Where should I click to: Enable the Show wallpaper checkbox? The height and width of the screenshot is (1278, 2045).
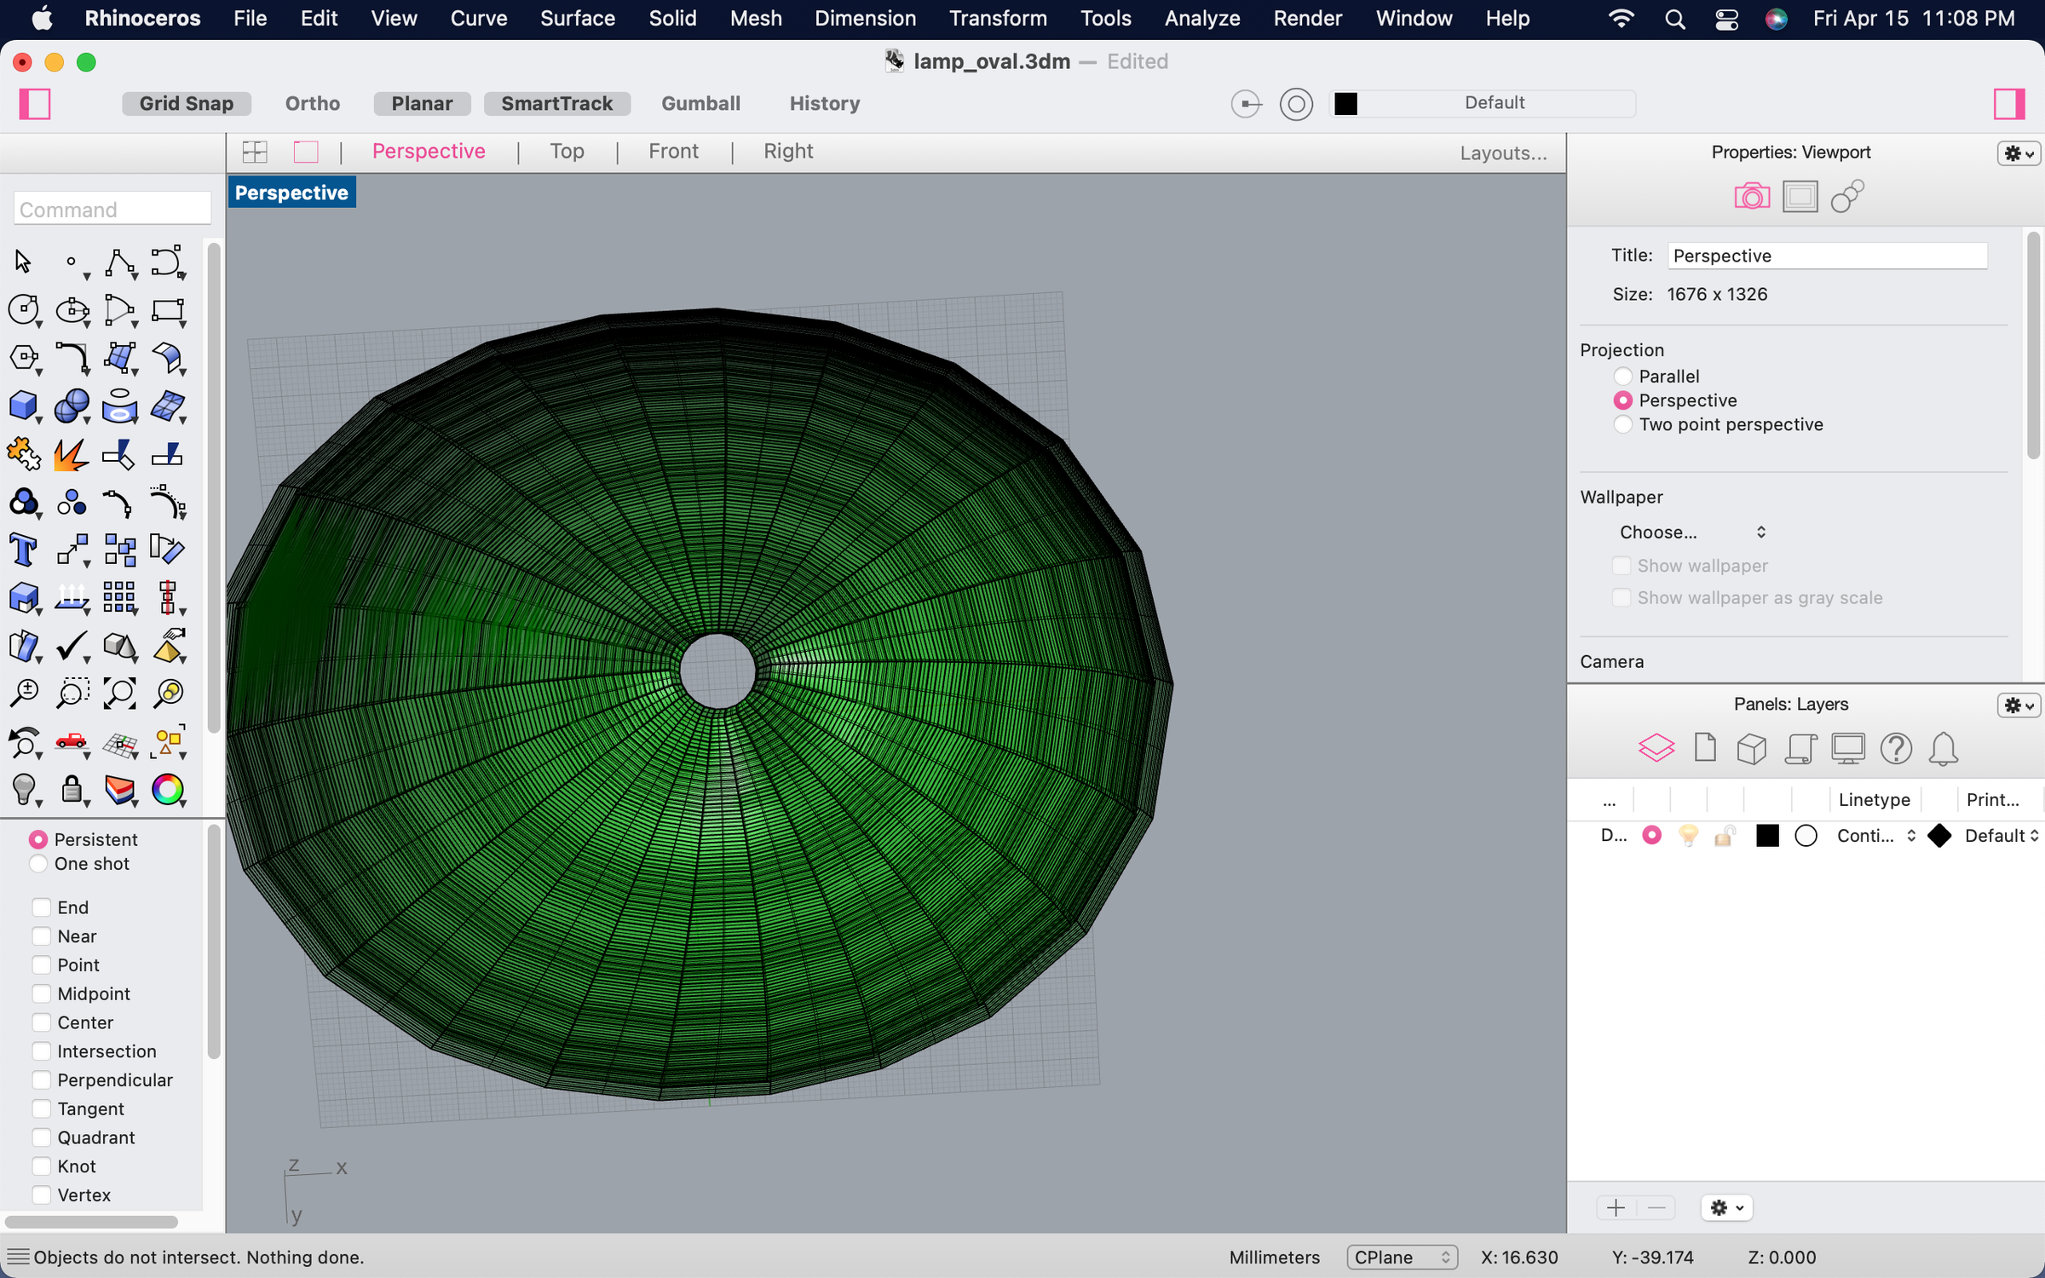1622,565
